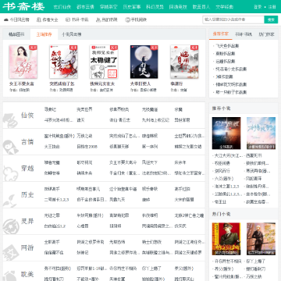281x281 pixels.
Task: Click the 作者大全 people icon
Action: tap(39, 20)
